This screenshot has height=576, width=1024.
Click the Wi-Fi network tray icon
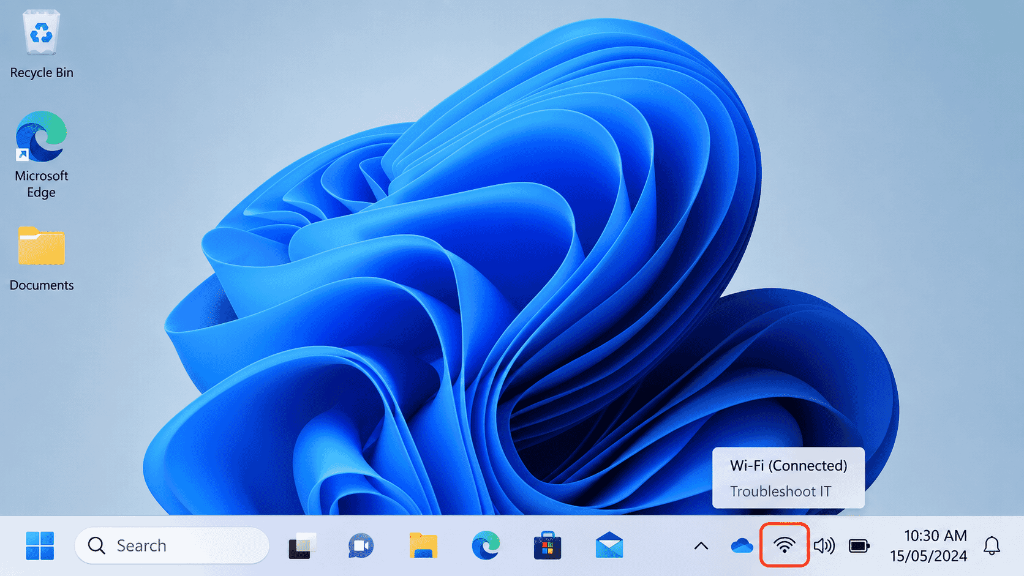click(x=785, y=545)
